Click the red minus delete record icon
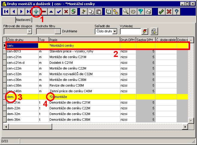 click(44, 12)
